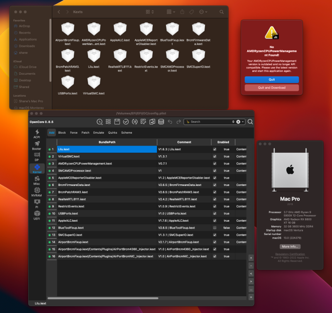The width and height of the screenshot is (332, 313).
Task: Click the clock history toolbar icon
Action: pos(100,122)
